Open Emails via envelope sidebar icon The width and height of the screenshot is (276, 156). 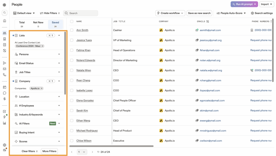5,69
